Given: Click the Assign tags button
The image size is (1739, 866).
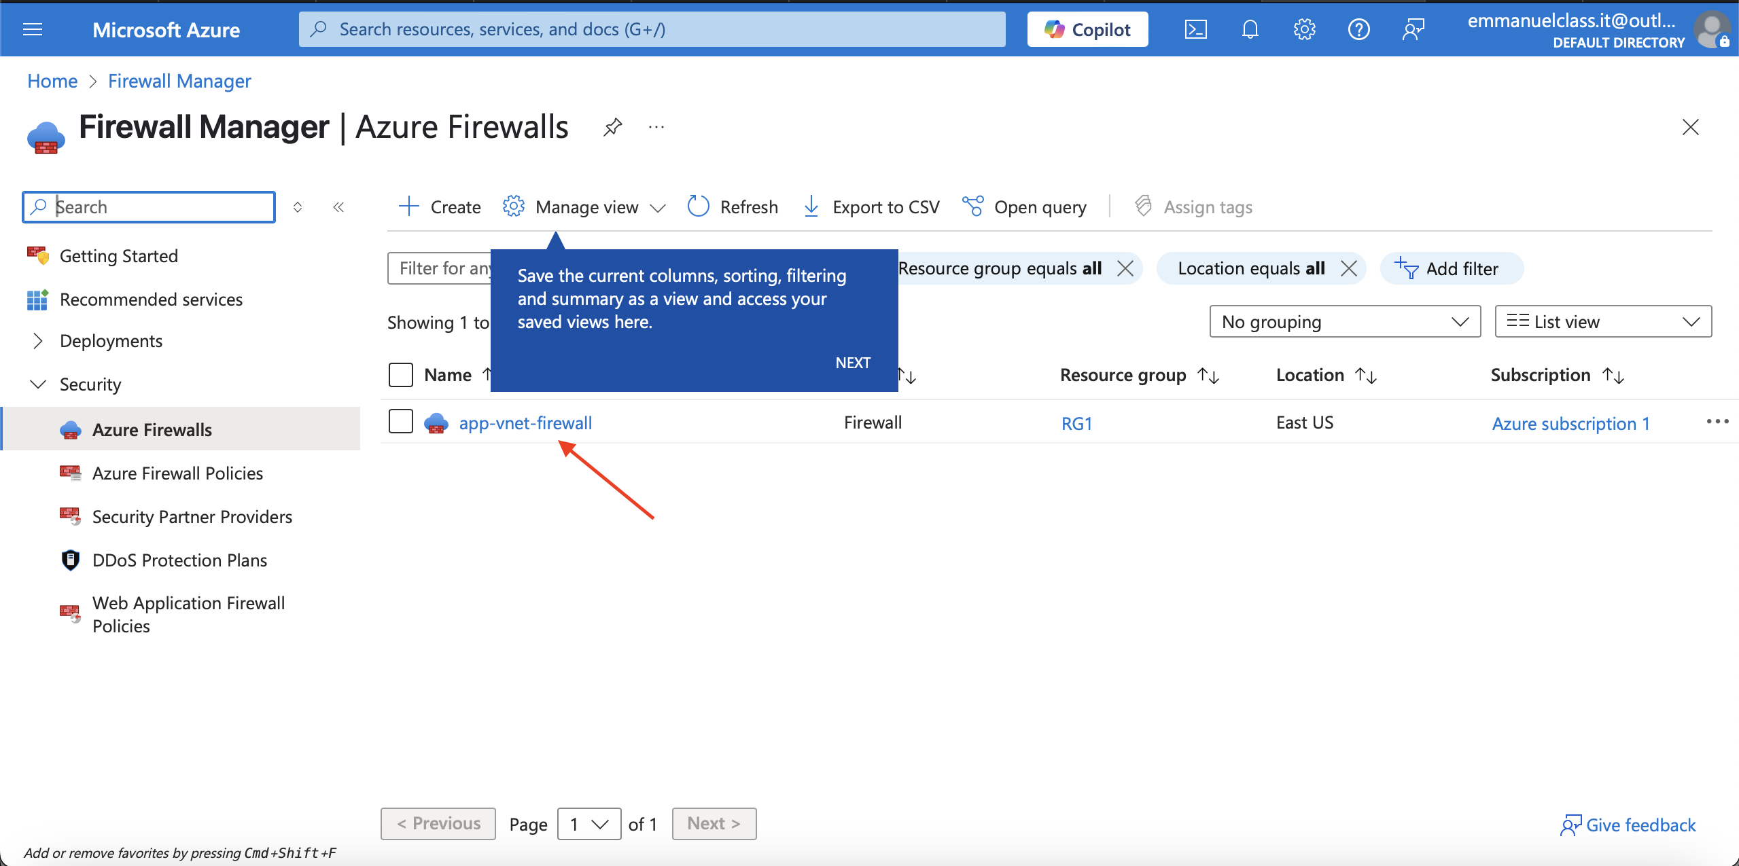Looking at the screenshot, I should (x=1194, y=207).
